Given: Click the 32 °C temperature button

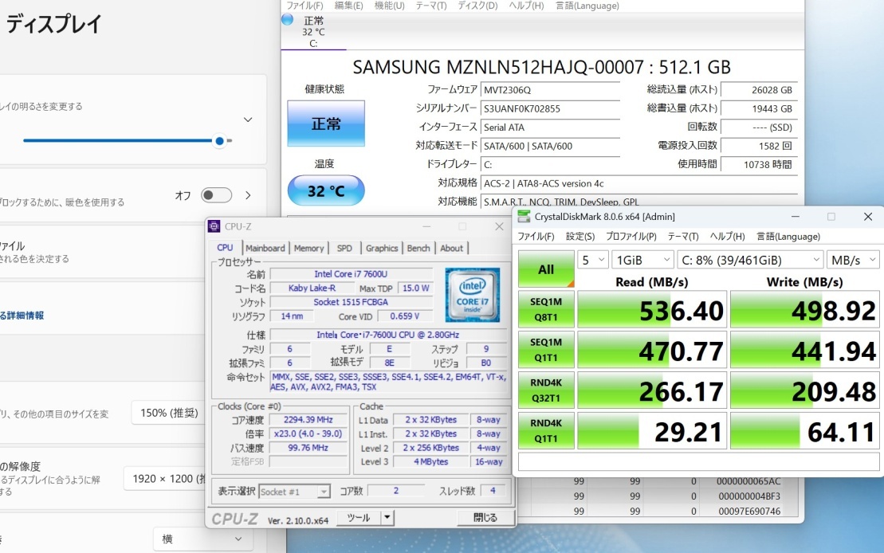Looking at the screenshot, I should tap(326, 190).
